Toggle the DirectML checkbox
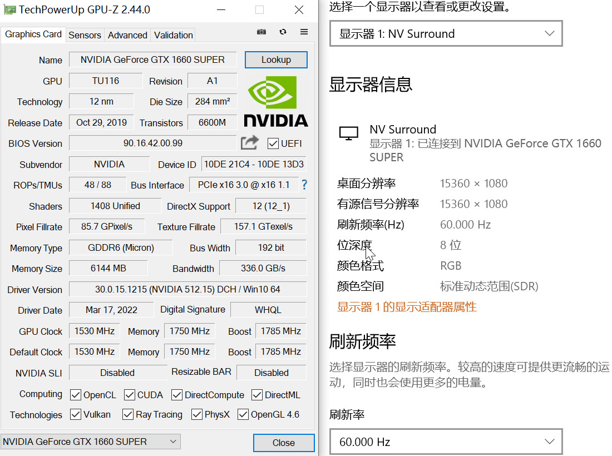 click(x=257, y=395)
